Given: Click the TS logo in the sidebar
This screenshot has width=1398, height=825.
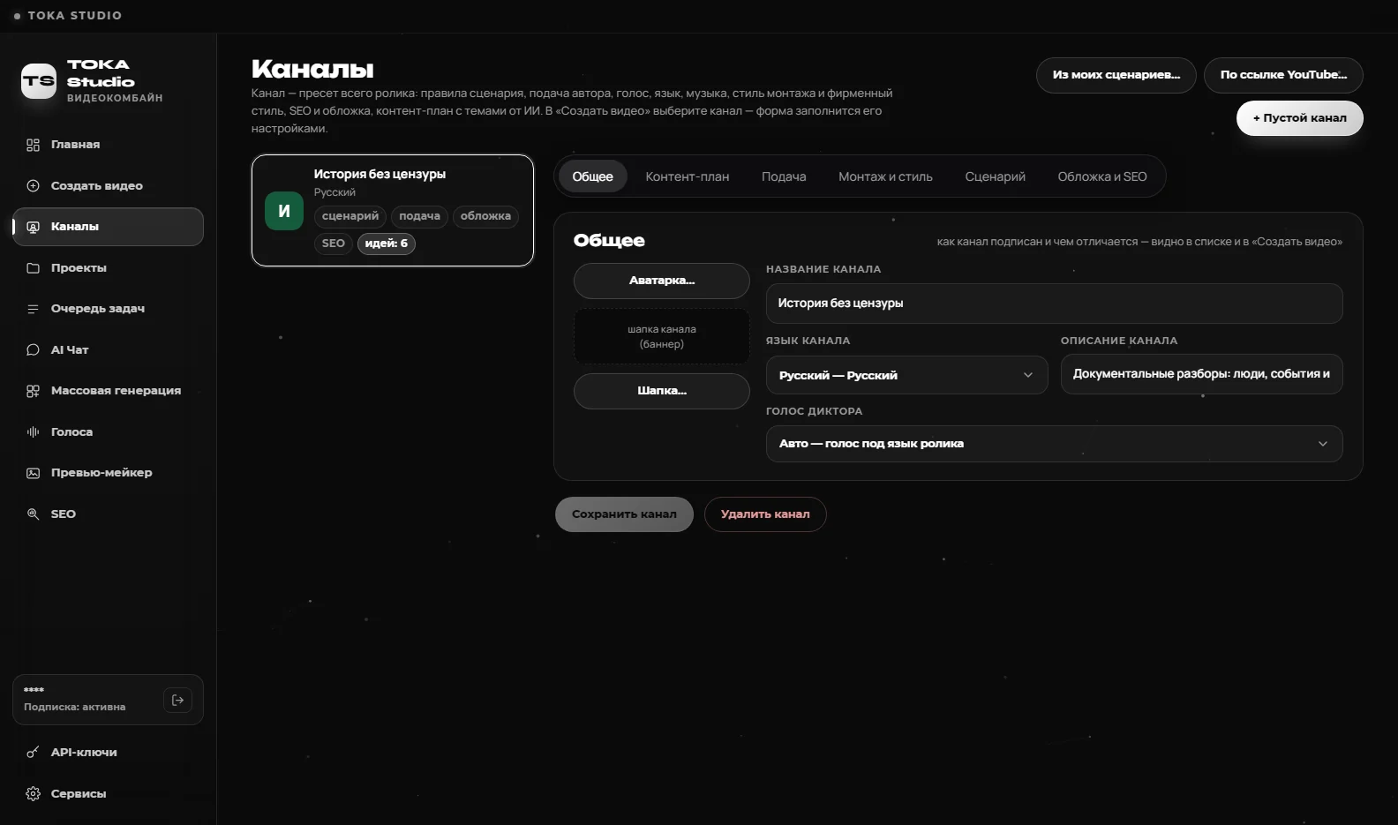Looking at the screenshot, I should point(39,81).
